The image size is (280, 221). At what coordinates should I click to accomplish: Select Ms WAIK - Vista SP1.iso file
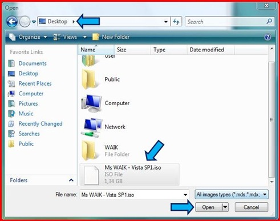coord(129,175)
